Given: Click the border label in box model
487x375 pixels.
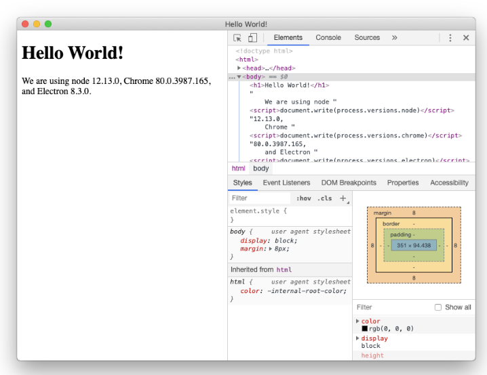Looking at the screenshot, I should 391,224.
